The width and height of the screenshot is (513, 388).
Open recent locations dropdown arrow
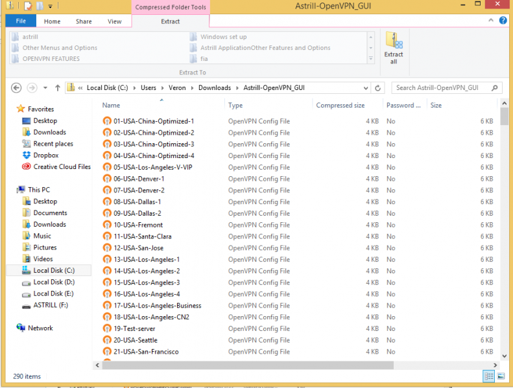pos(45,88)
